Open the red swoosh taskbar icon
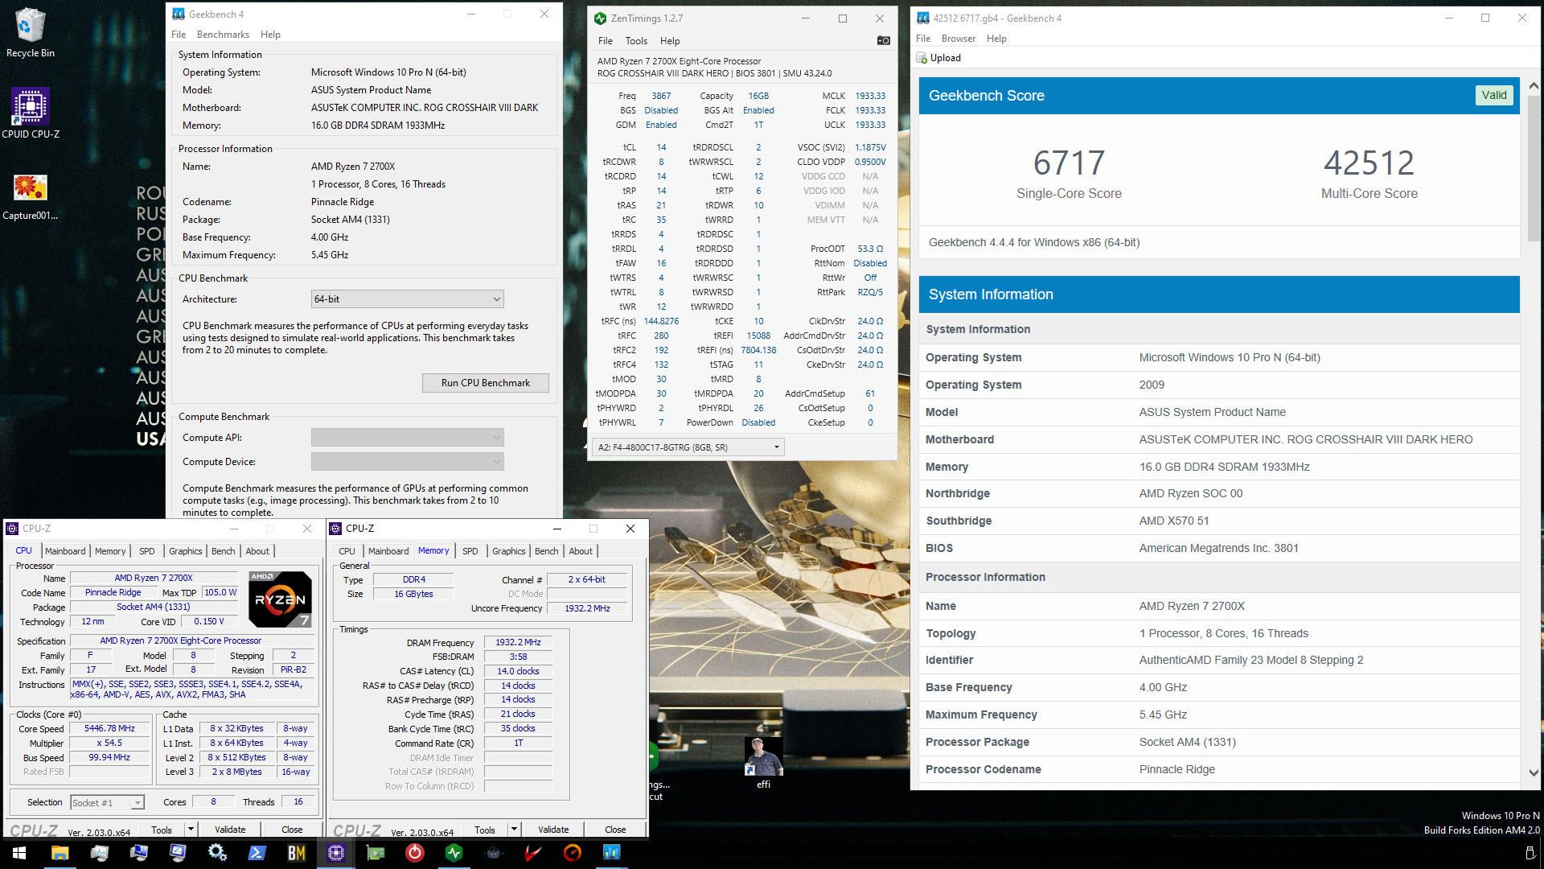 click(533, 853)
